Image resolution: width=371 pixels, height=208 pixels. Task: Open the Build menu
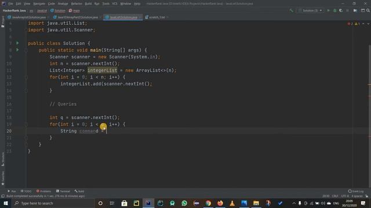(88, 3)
